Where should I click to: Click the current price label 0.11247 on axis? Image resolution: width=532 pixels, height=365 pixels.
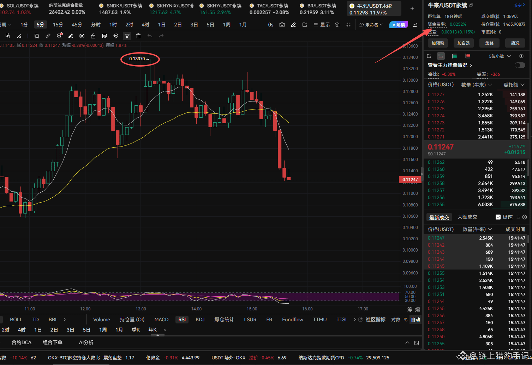pyautogui.click(x=410, y=180)
